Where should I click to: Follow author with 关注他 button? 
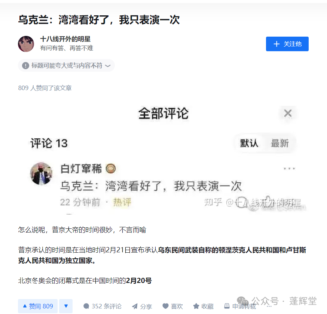(x=287, y=44)
